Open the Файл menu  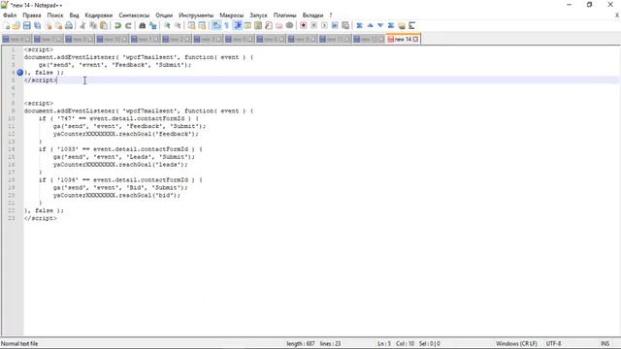[x=10, y=16]
